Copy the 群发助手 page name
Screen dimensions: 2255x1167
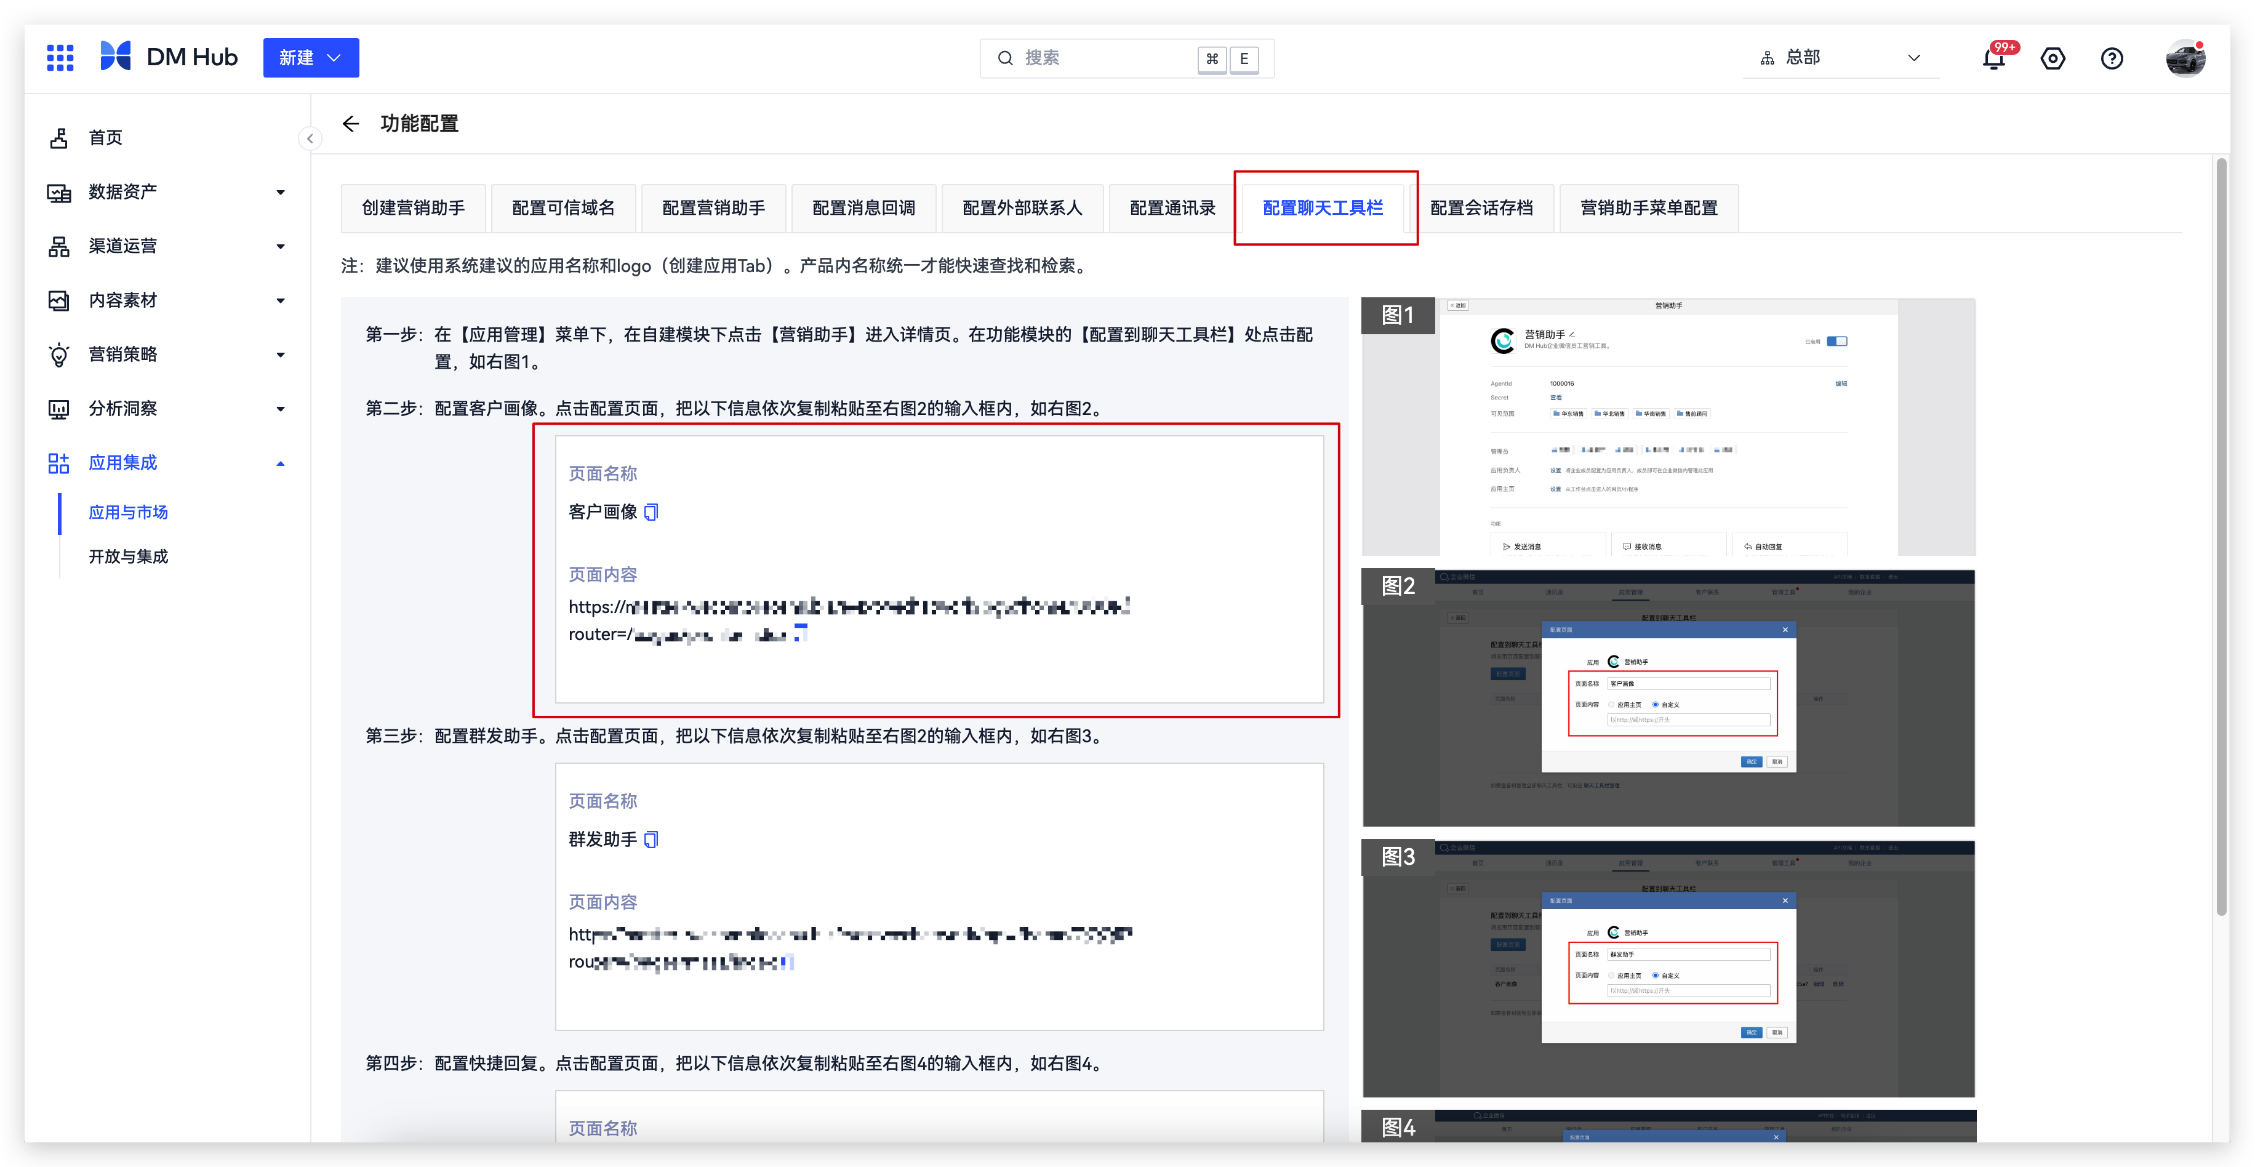click(651, 840)
